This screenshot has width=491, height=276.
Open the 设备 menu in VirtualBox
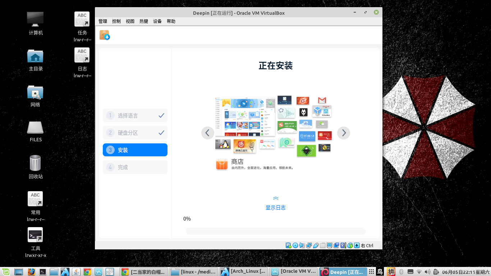(157, 21)
